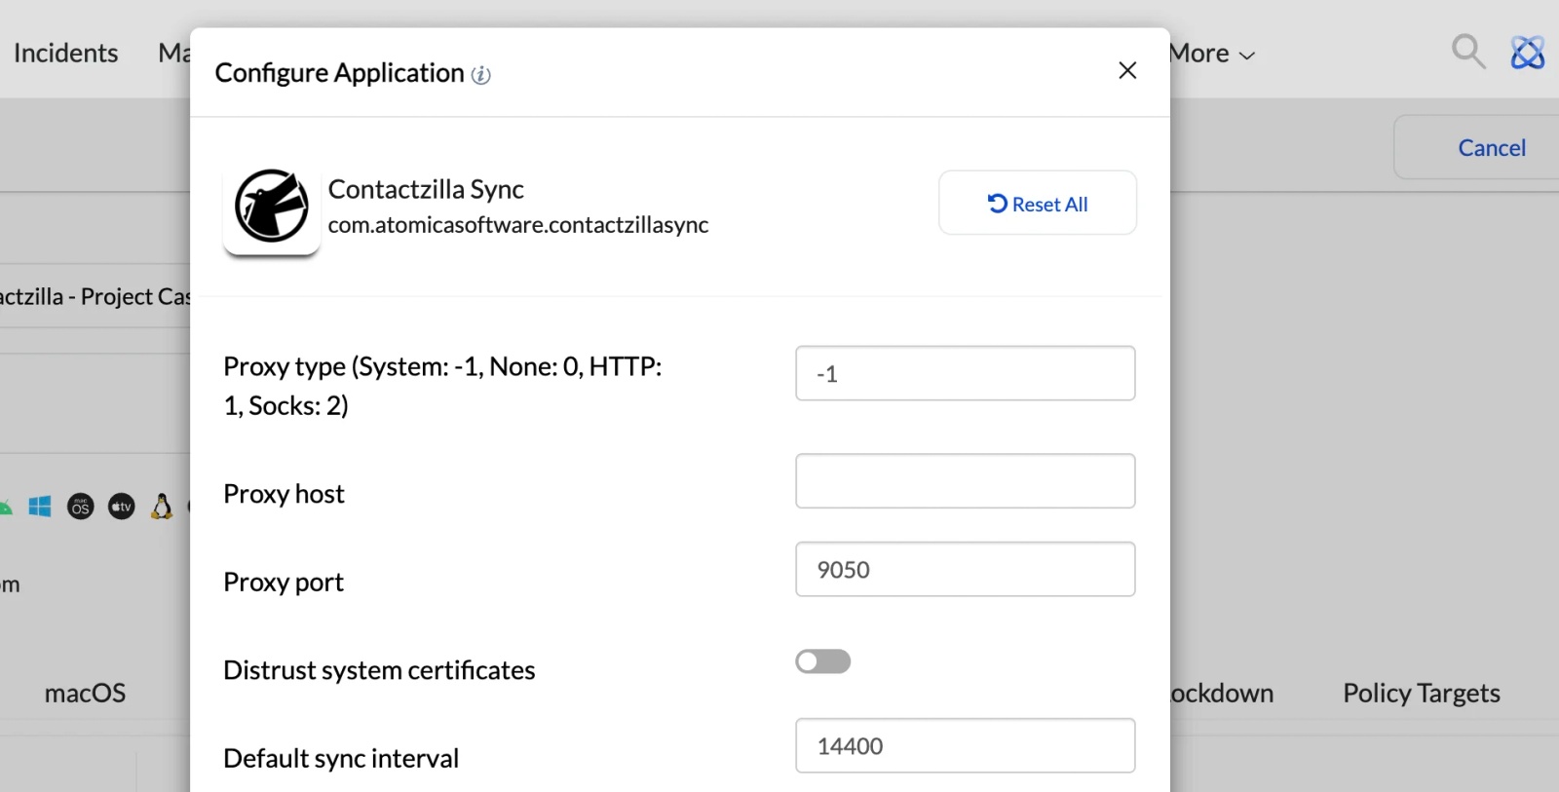Expand the More dropdown menu
The image size is (1559, 792).
point(1212,54)
